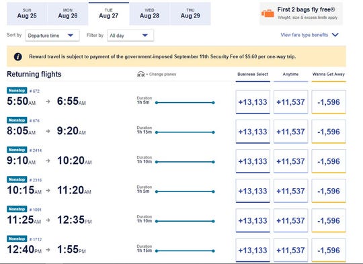Screen dimensions: 363x264
Task: Select Business Select +13,133 fare for 8:05 AM flight
Action: coord(253,132)
